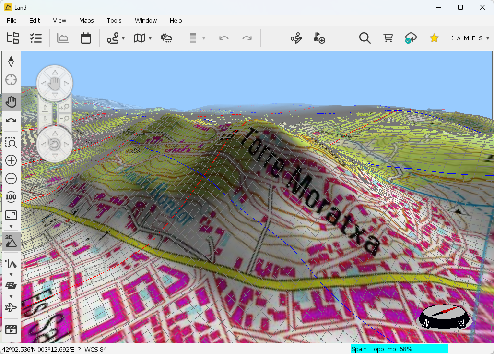Screen dimensions: 494x354
Task: Open the Edit menu
Action: click(35, 21)
